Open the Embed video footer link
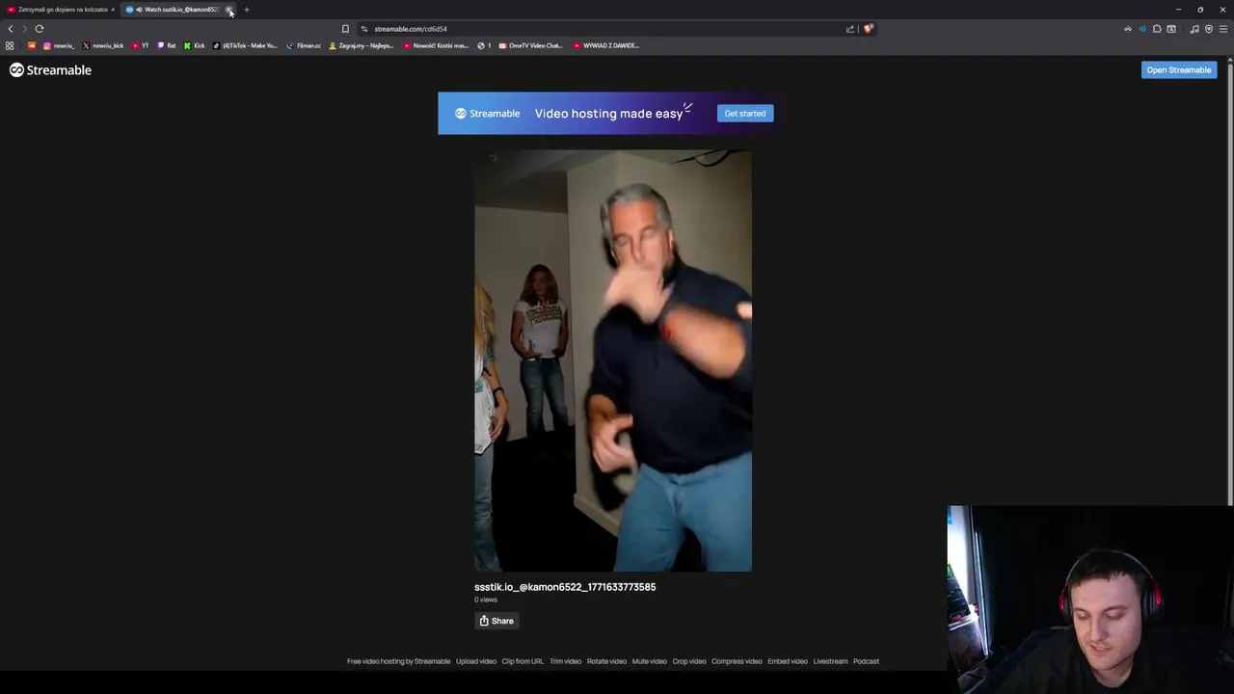Image resolution: width=1234 pixels, height=694 pixels. coord(788,661)
